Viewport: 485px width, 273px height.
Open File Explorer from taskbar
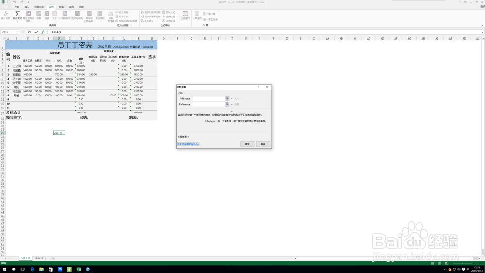point(41,269)
